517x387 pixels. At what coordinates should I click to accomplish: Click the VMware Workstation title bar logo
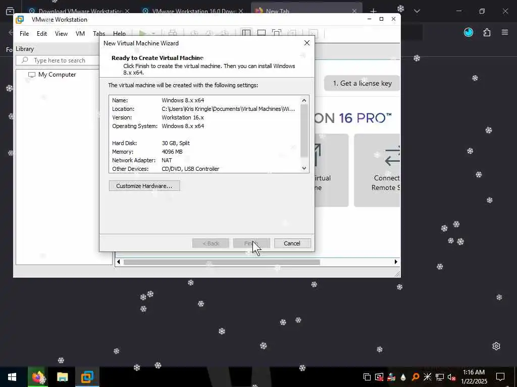tap(20, 20)
